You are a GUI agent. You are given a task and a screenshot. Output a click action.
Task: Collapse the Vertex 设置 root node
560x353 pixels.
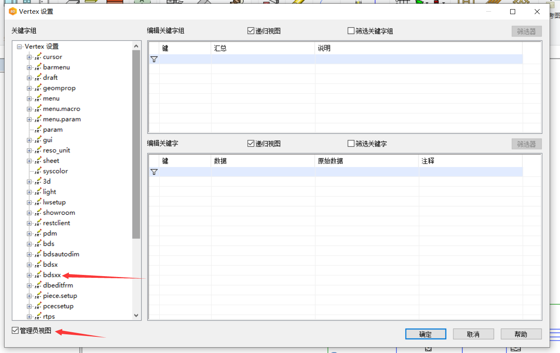click(x=19, y=47)
